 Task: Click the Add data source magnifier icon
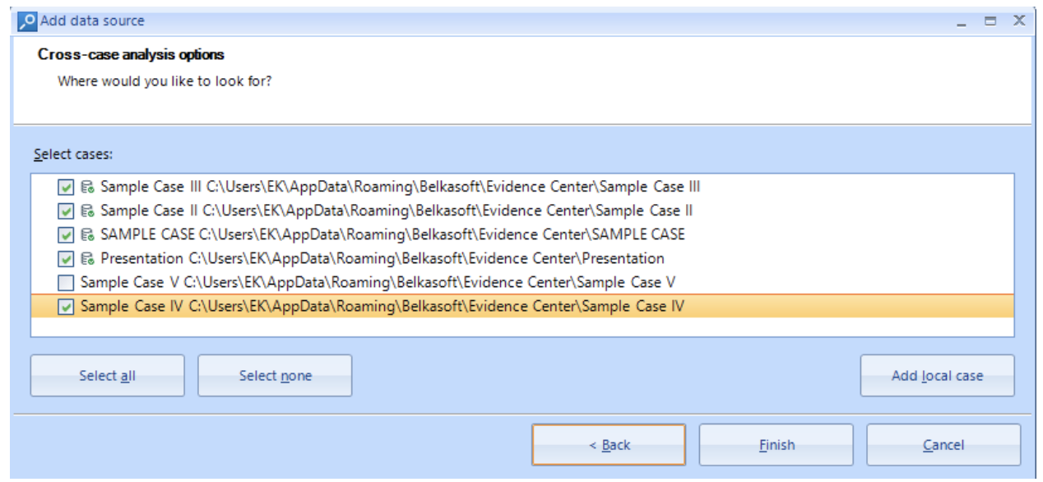click(27, 21)
